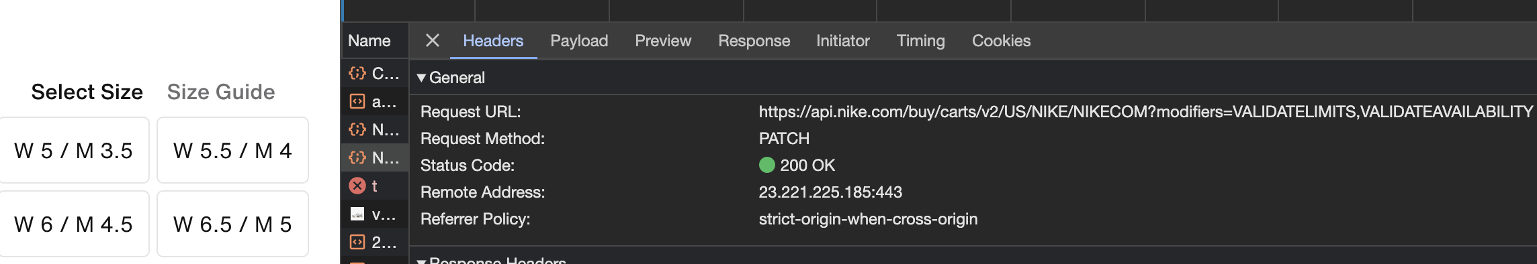Image resolution: width=1537 pixels, height=264 pixels.
Task: View the Timing tab
Action: [x=920, y=41]
